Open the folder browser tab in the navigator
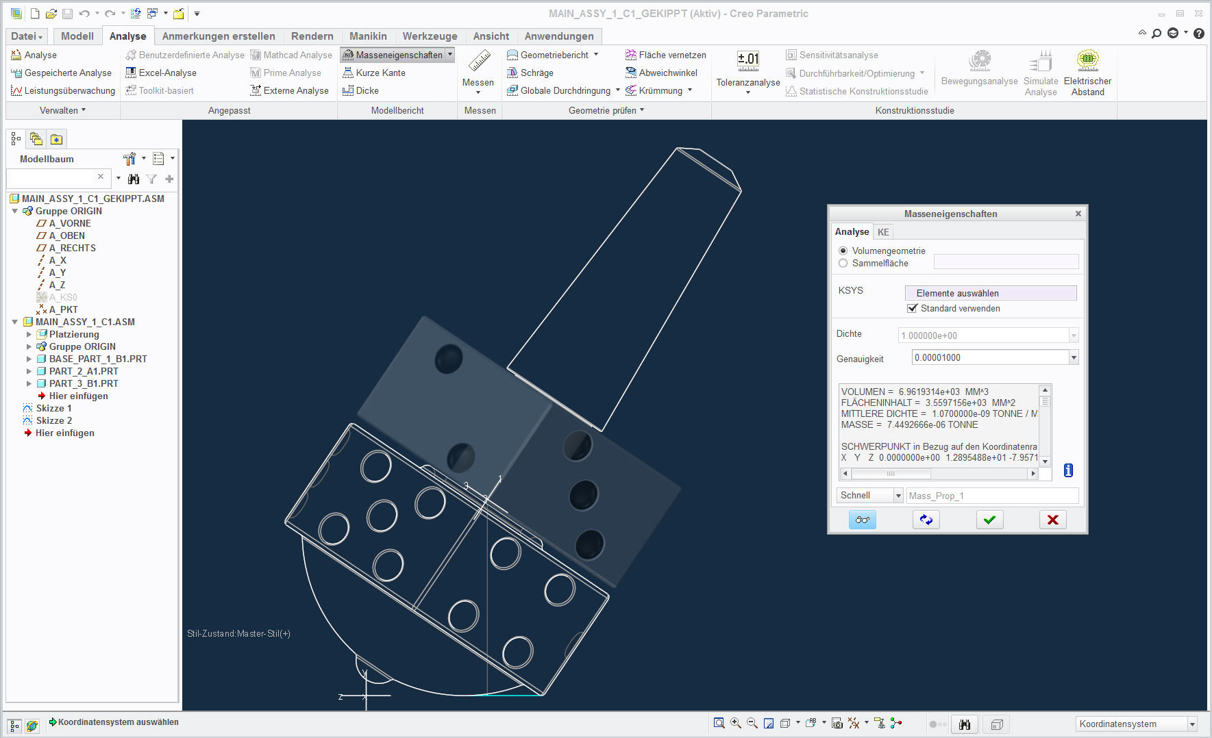Screen dimensions: 1212x738 click(36, 140)
